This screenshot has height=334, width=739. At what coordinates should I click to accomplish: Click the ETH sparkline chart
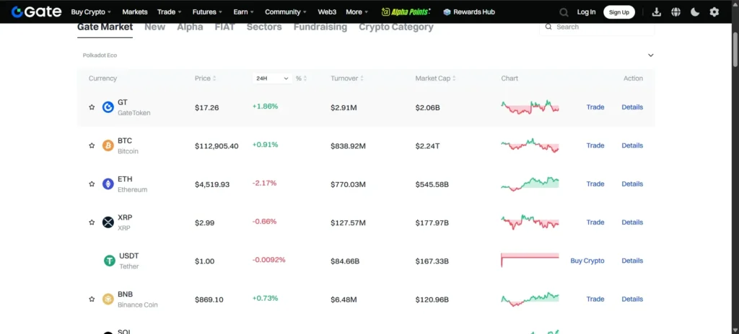[530, 184]
